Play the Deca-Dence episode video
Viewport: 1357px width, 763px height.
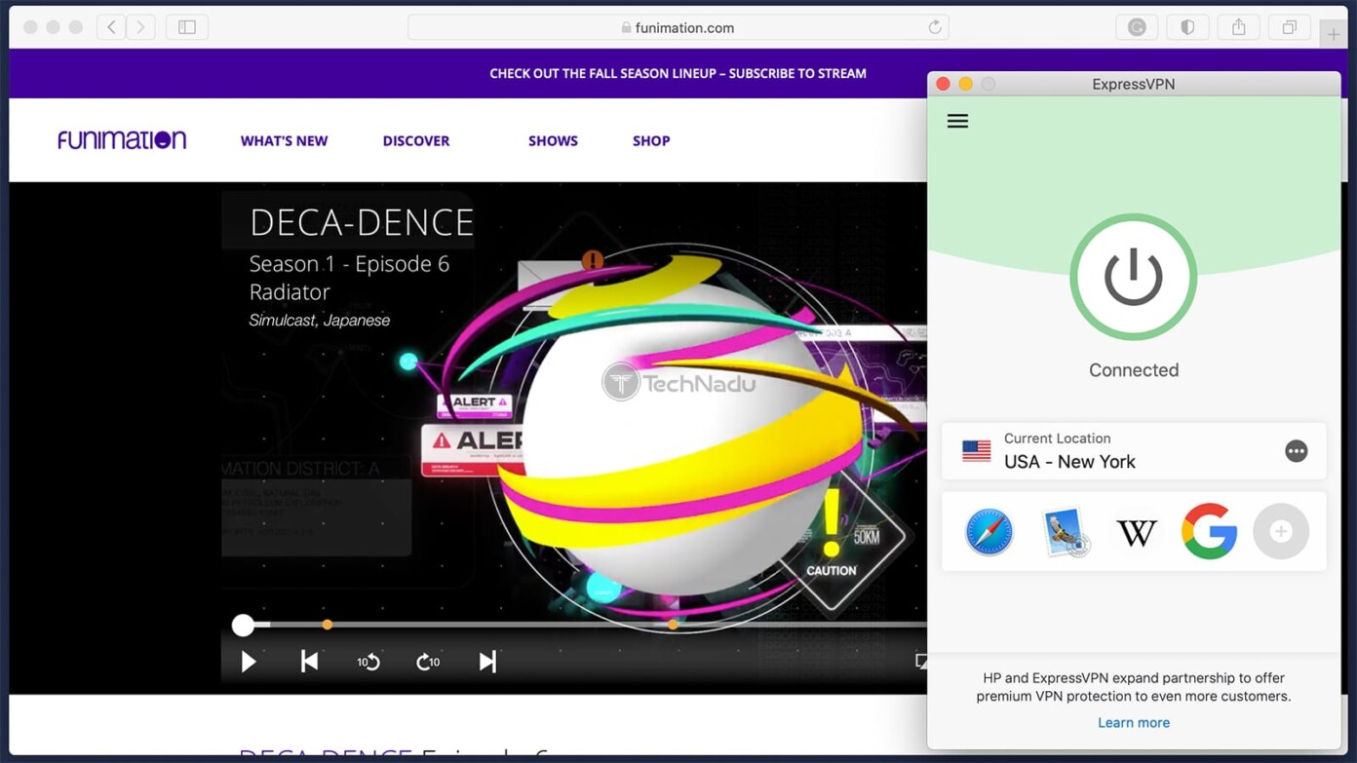click(x=249, y=662)
